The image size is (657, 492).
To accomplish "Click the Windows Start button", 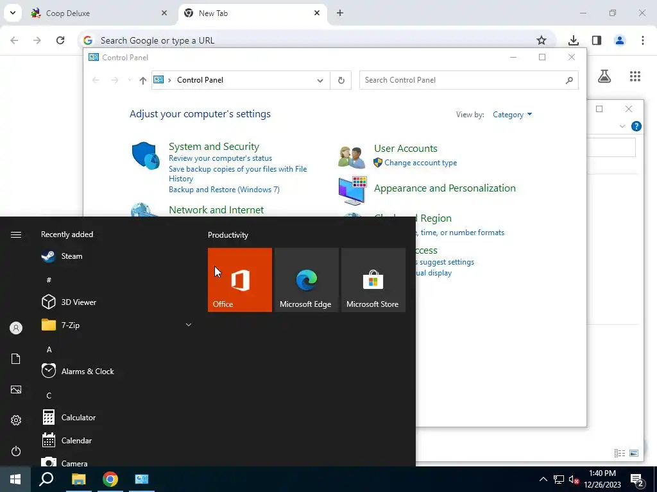I will 15,479.
